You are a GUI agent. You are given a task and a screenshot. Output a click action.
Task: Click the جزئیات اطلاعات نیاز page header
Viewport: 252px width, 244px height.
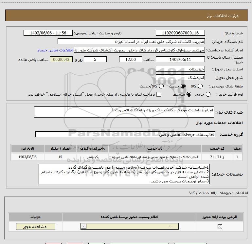pyautogui.click(x=127, y=15)
